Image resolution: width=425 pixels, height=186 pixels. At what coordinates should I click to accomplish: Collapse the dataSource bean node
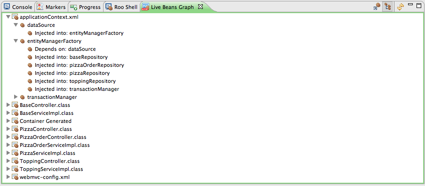16,25
